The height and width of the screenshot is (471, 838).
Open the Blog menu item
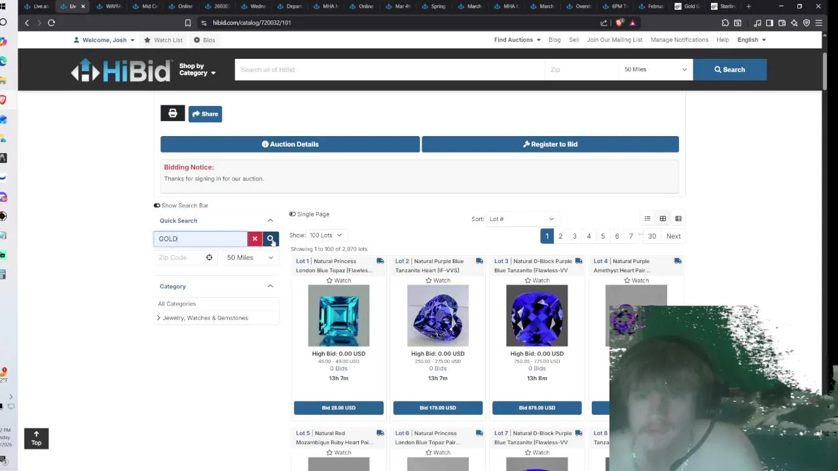coord(555,40)
